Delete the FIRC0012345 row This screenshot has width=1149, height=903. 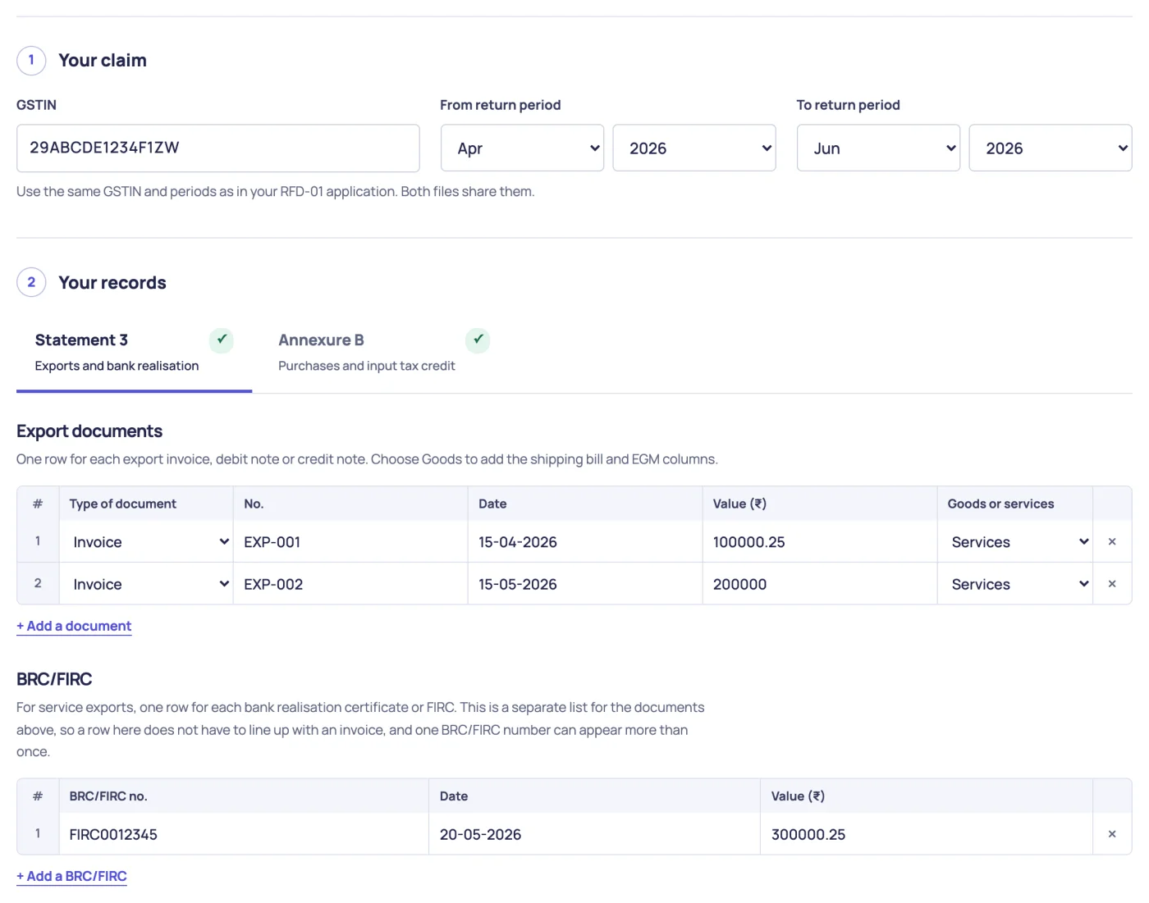[1112, 834]
